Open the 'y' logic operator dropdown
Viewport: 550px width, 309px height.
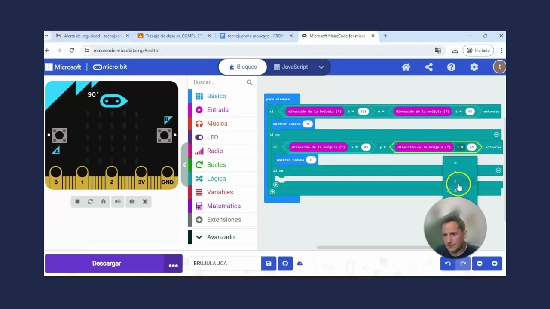[383, 147]
